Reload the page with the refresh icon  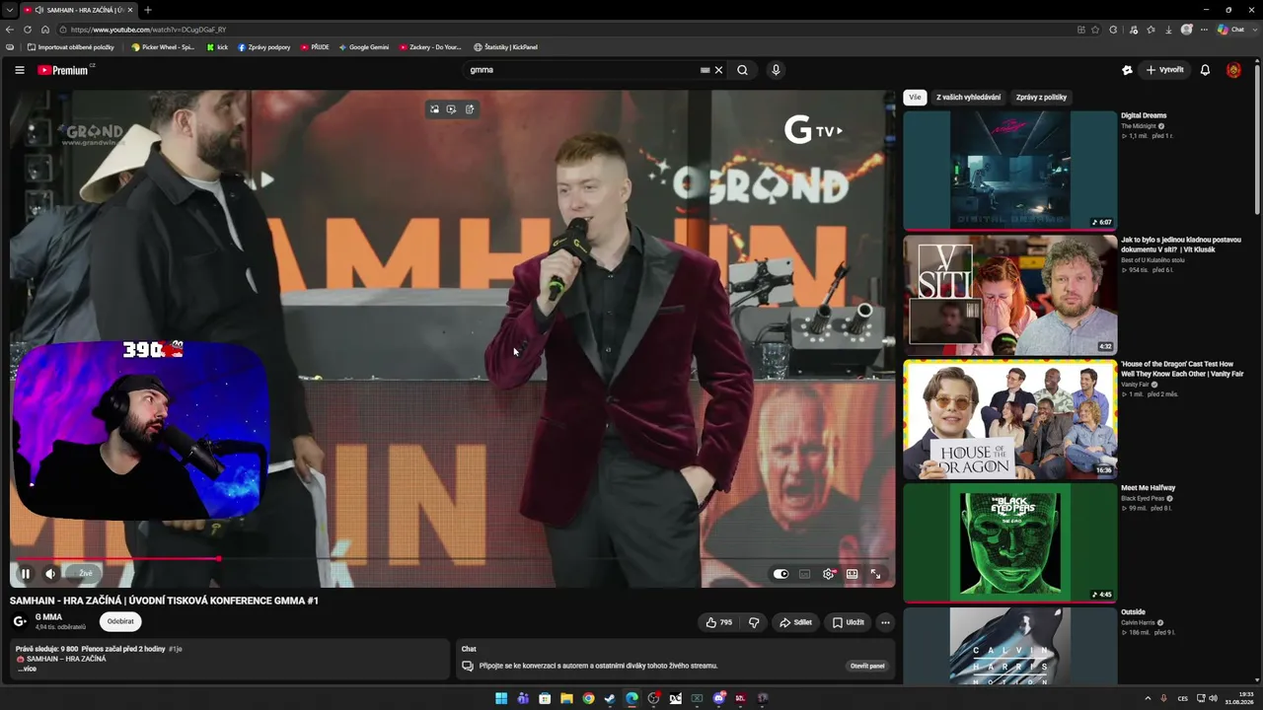28,30
